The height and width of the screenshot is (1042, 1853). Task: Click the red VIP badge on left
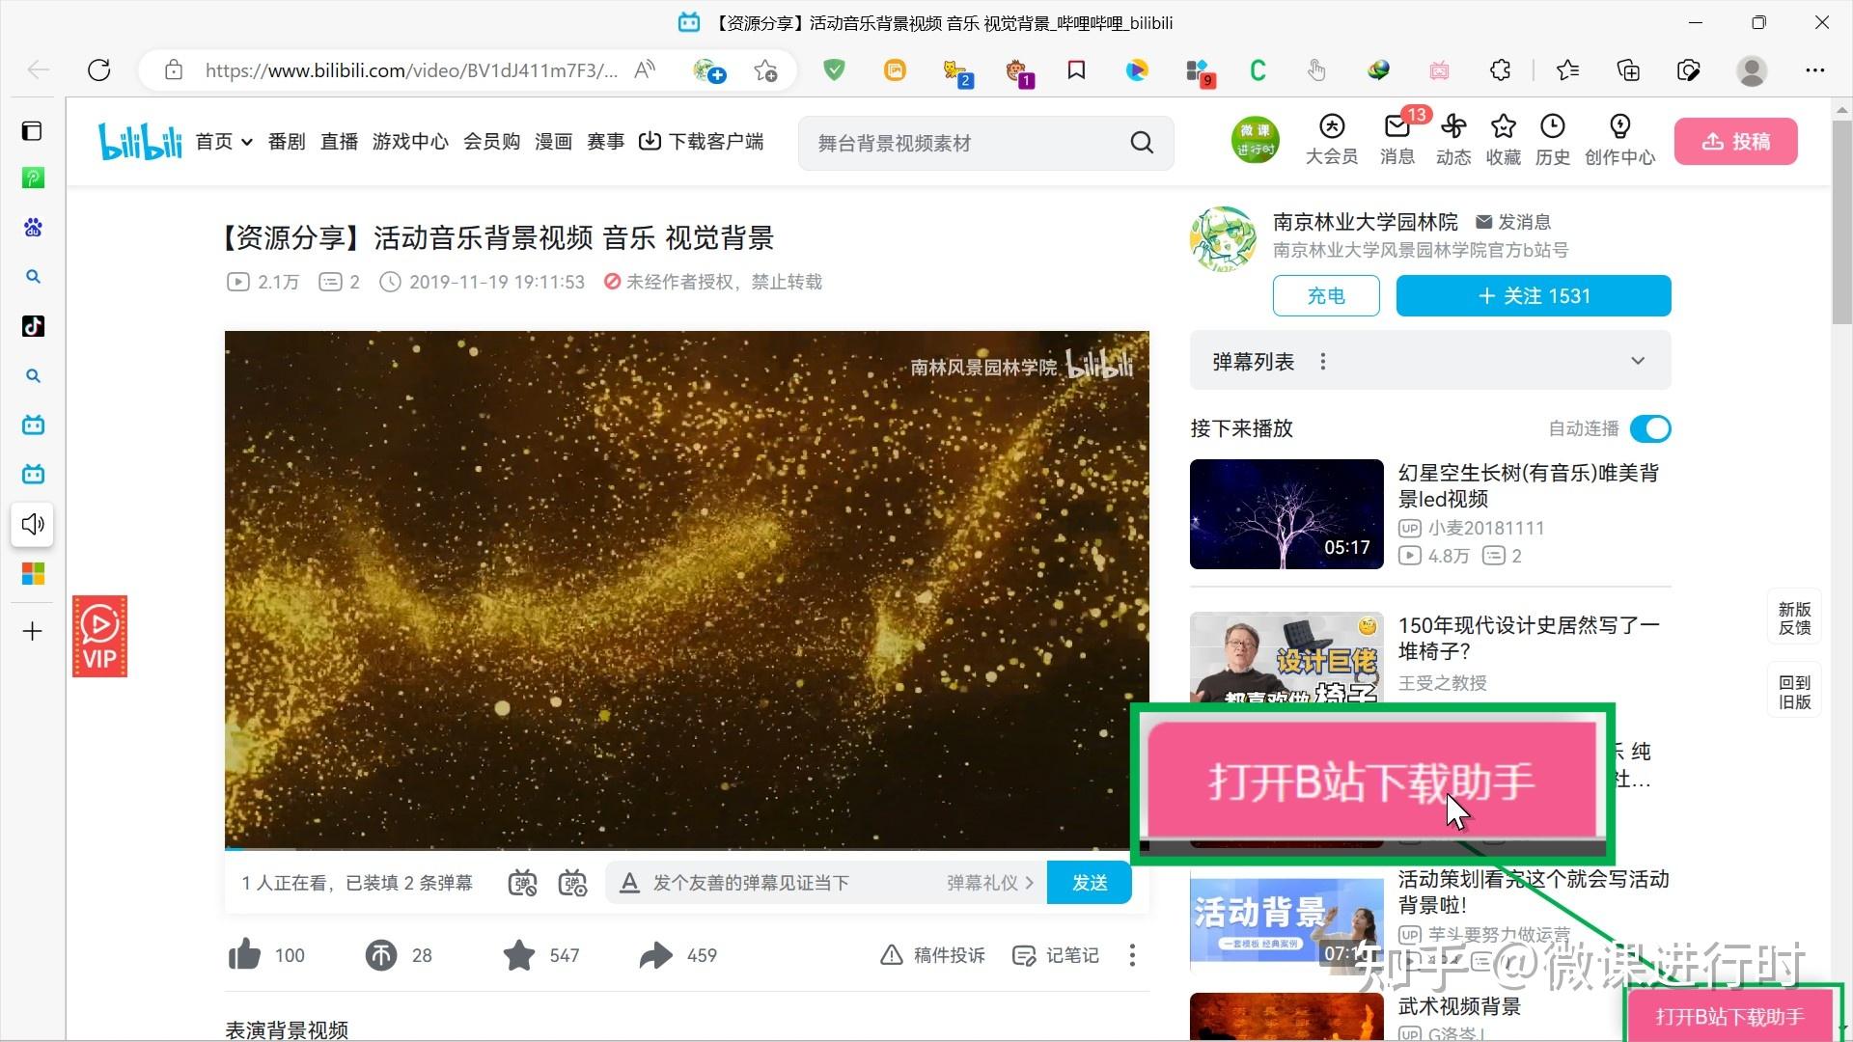click(99, 636)
